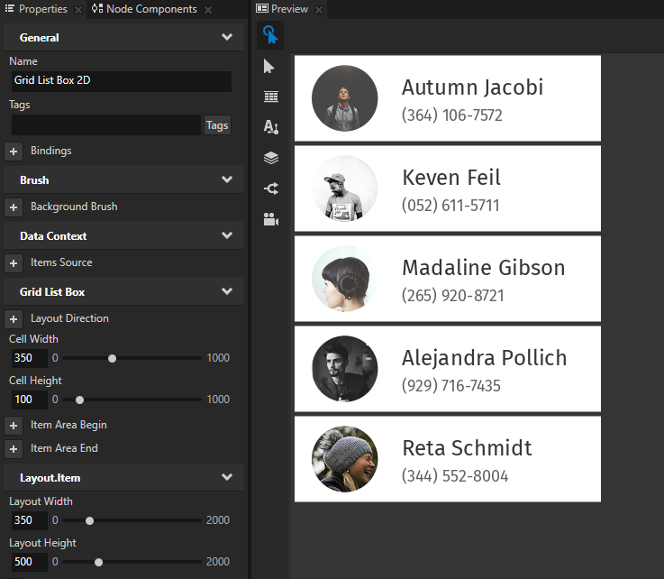Select the camera tool icon
The width and height of the screenshot is (664, 579).
point(270,219)
